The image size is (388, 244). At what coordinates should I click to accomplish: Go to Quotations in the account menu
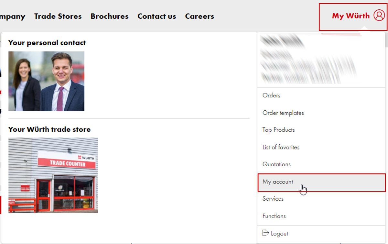276,164
